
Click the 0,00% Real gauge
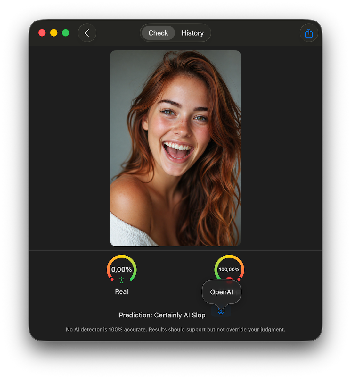[x=122, y=269]
